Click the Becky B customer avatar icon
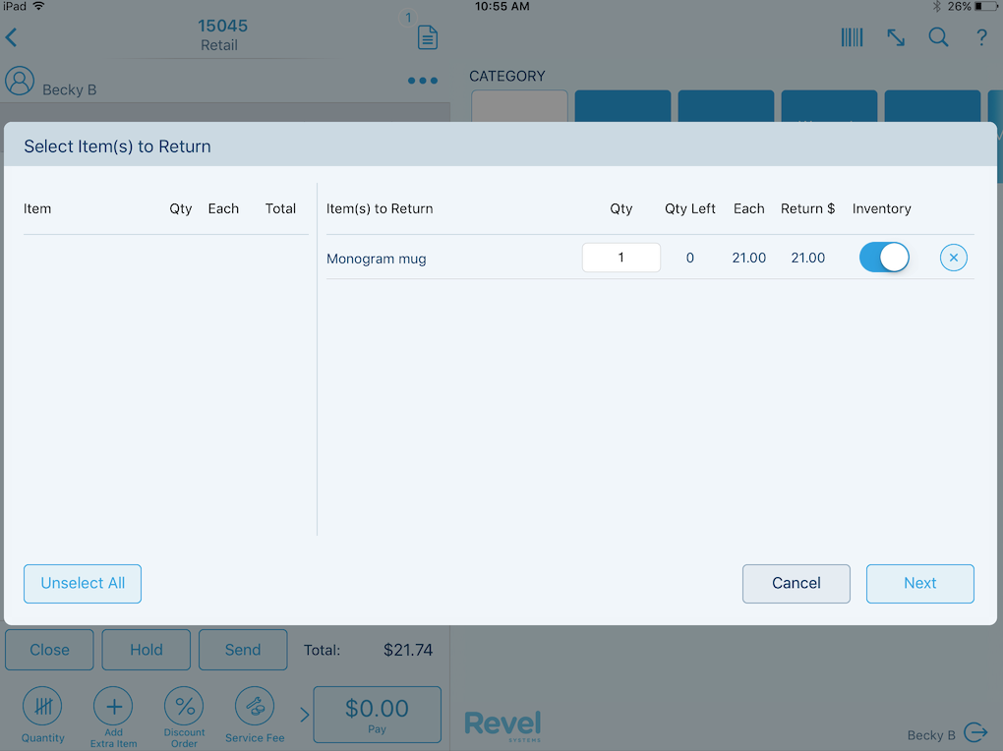 tap(20, 82)
